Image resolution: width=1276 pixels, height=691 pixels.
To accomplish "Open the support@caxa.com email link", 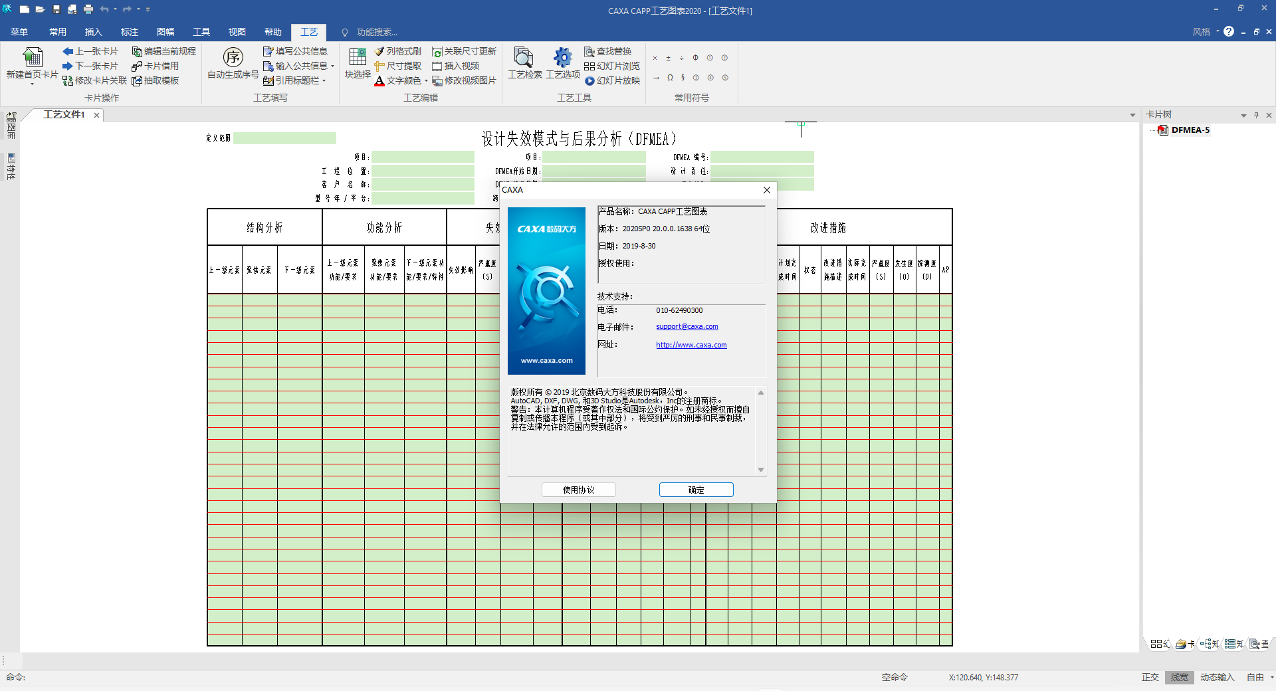I will [x=687, y=326].
